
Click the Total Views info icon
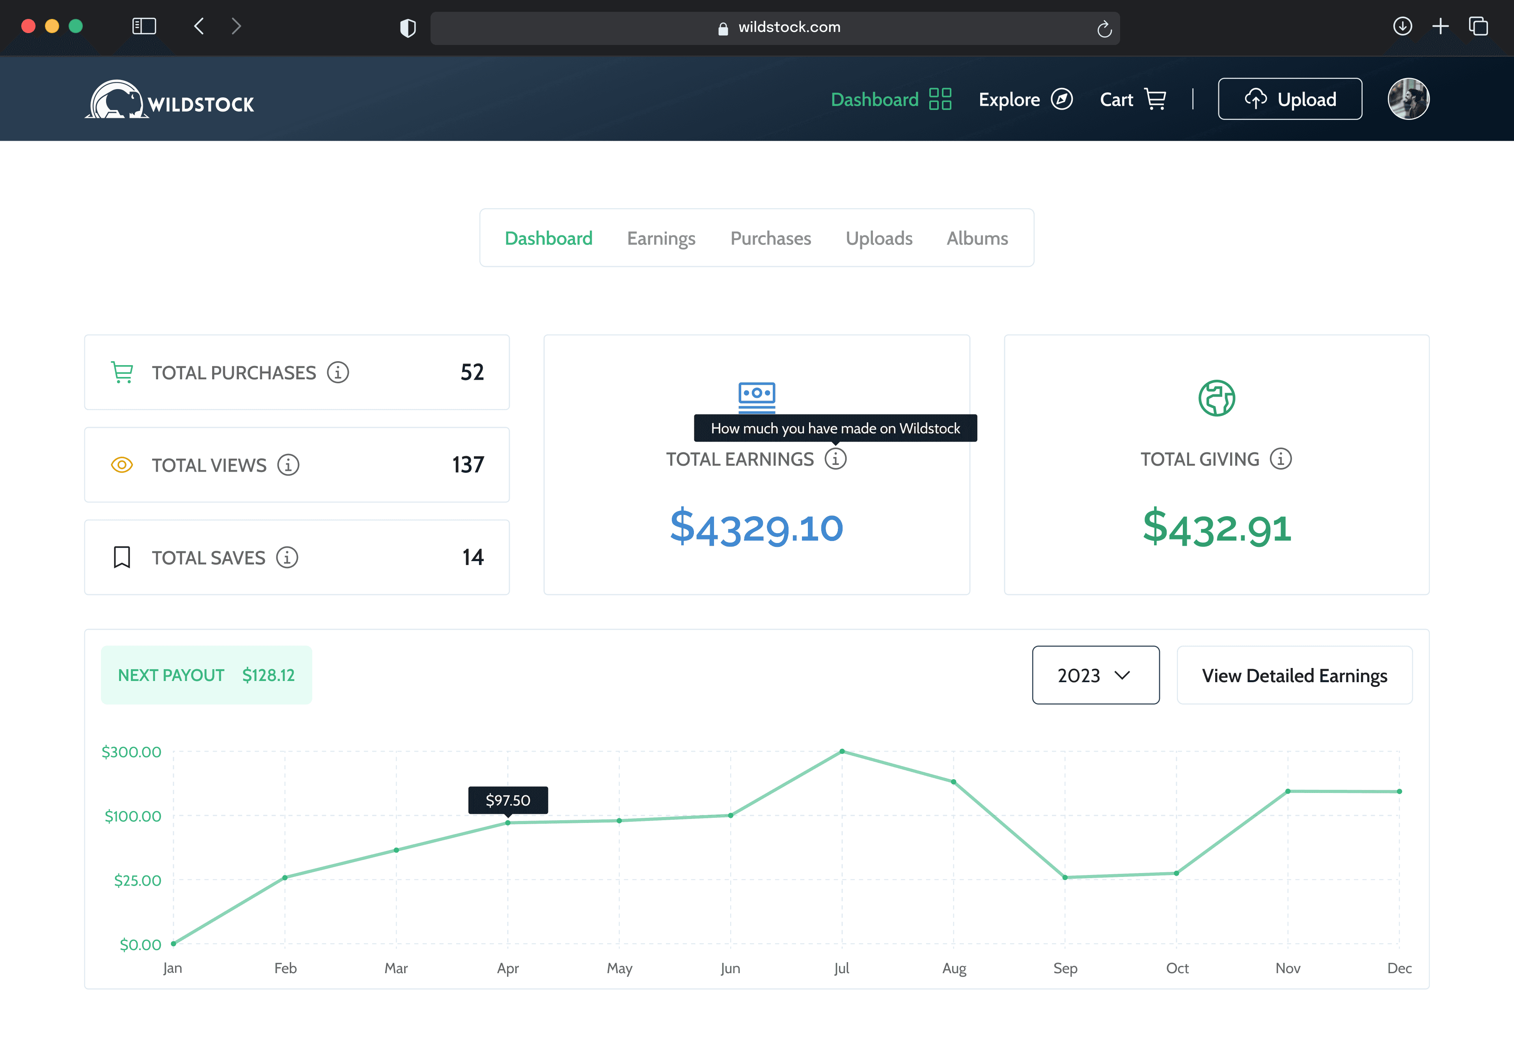click(288, 465)
